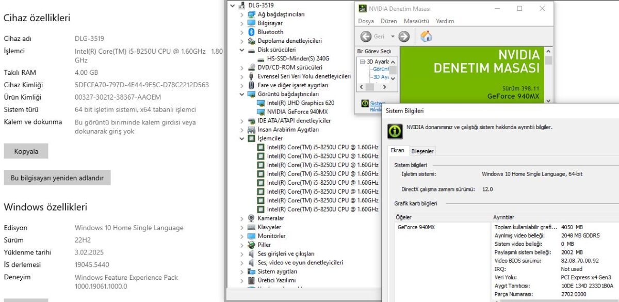Expand Ses, video ve oyun denetleyicileri
This screenshot has width=619, height=302.
242,263
